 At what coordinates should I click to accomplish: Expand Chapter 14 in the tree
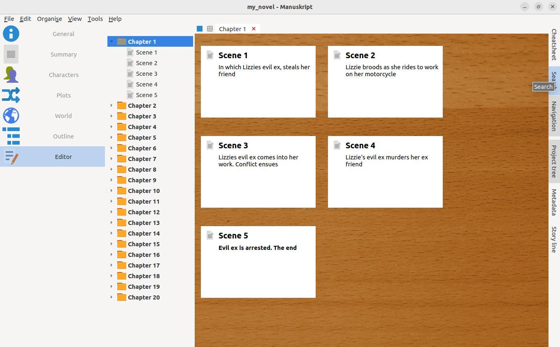tap(111, 233)
